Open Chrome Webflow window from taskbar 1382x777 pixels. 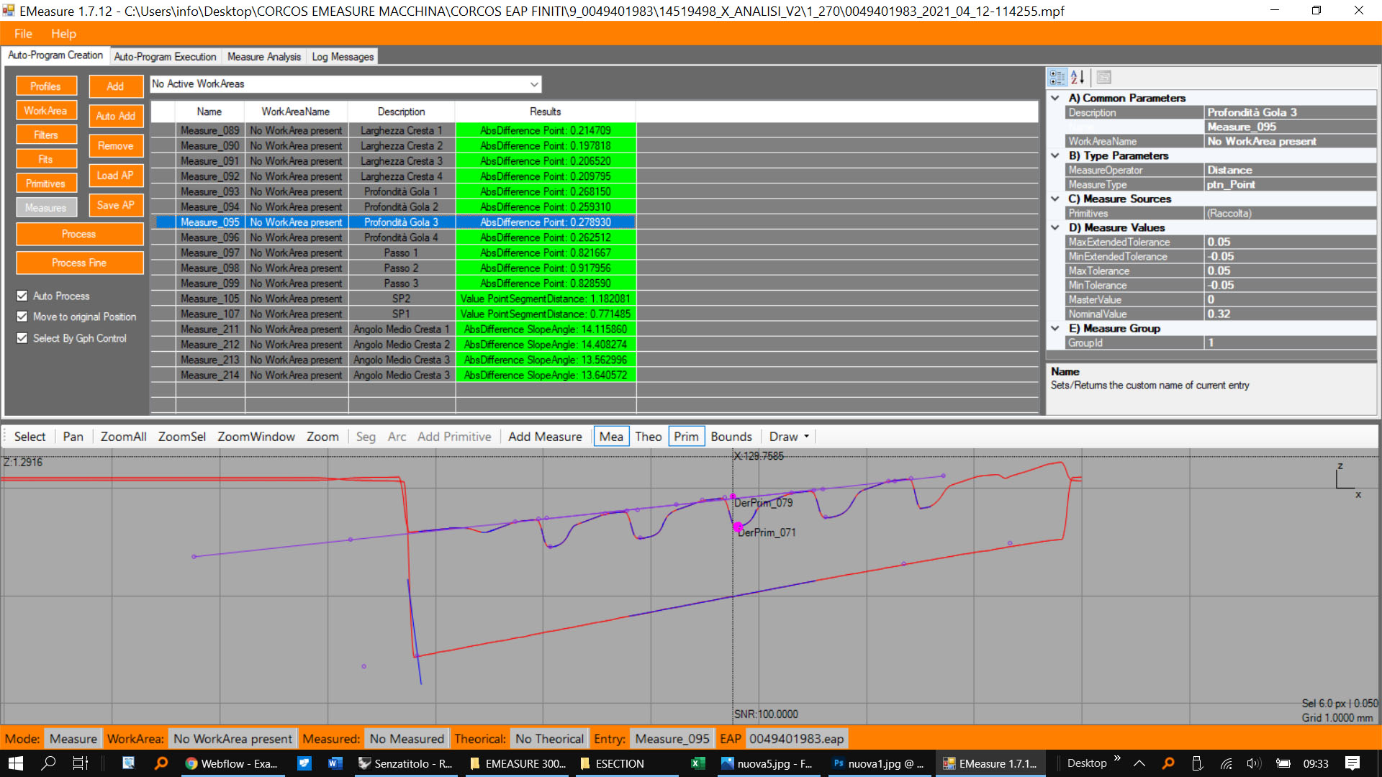pyautogui.click(x=232, y=763)
